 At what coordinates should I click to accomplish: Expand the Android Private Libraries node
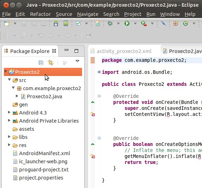[x=9, y=120]
